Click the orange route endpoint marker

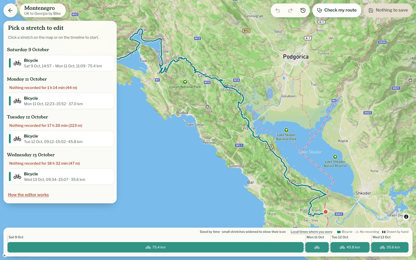(325, 212)
